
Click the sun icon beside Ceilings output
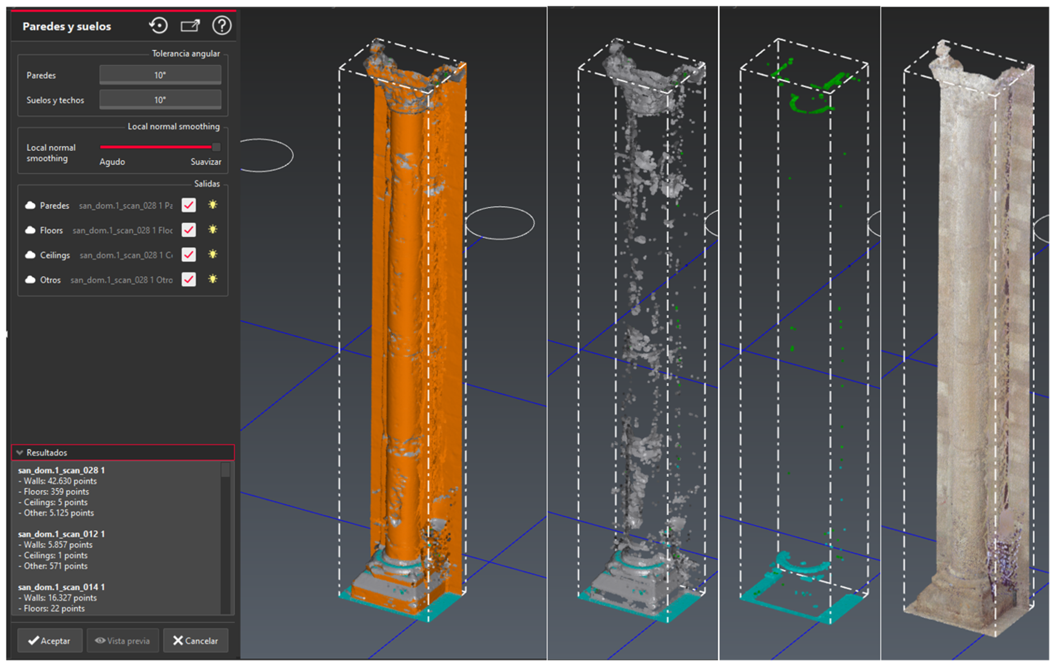[213, 254]
